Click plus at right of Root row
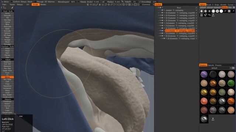Viewport: 236px width, 132px height. (x=196, y=8)
